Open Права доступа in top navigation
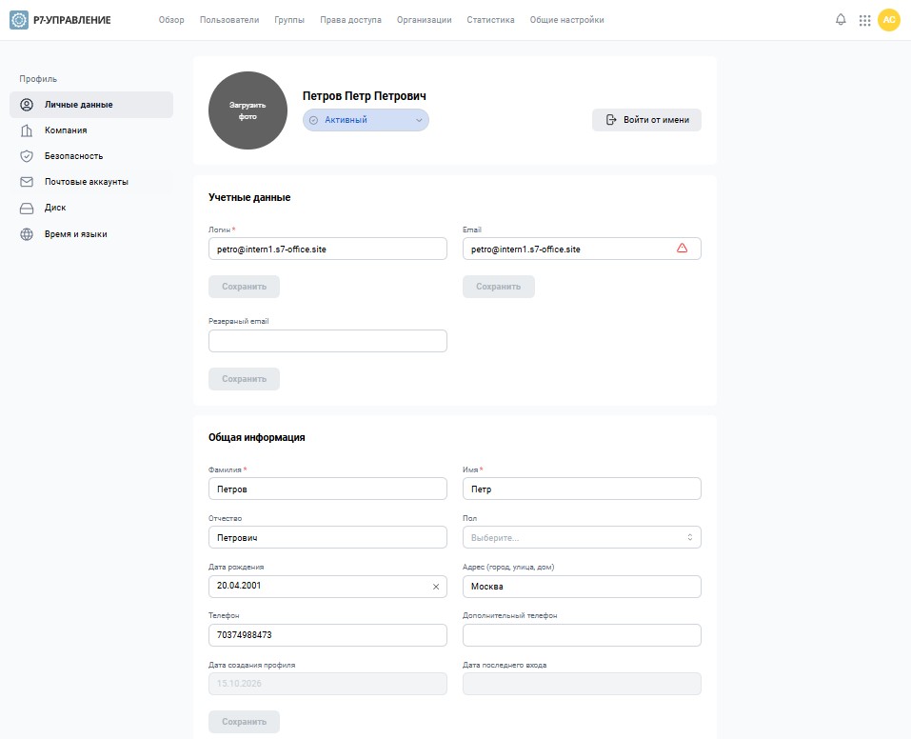The width and height of the screenshot is (911, 739). pos(351,20)
